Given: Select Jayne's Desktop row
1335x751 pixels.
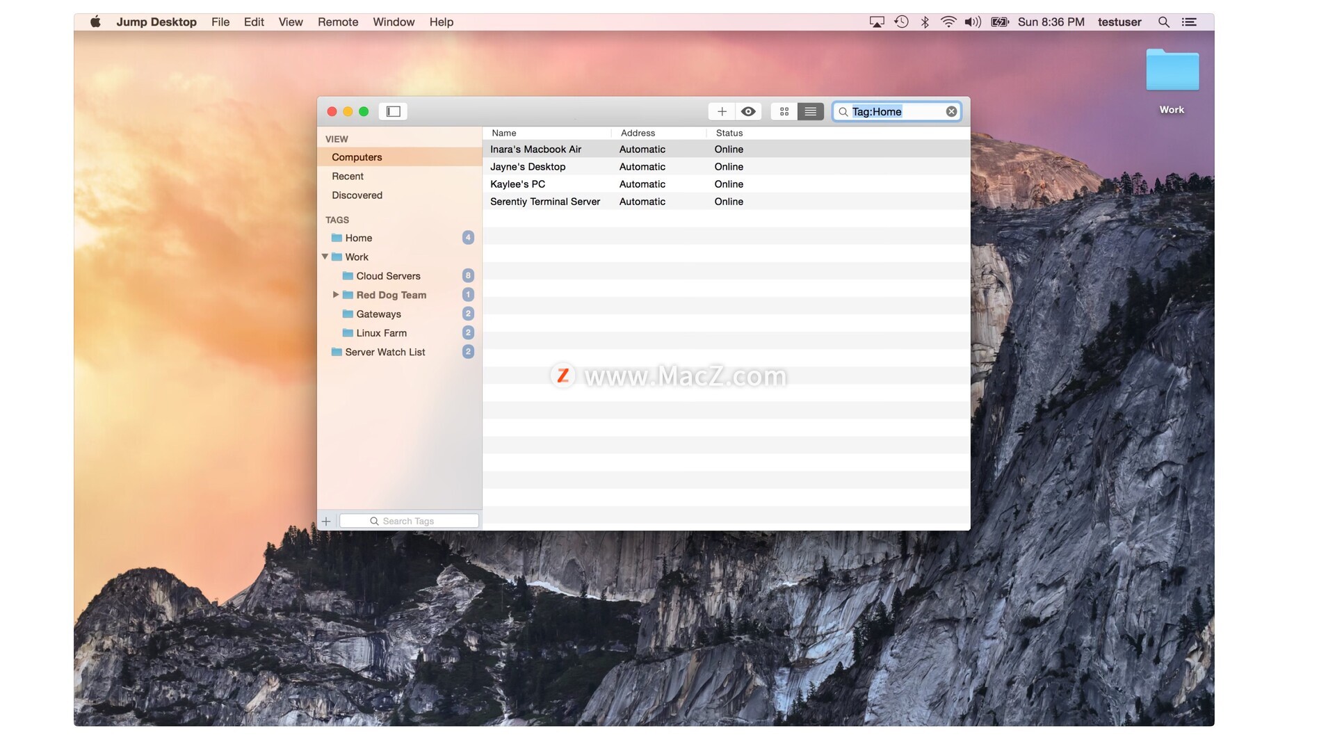Looking at the screenshot, I should (x=727, y=167).
